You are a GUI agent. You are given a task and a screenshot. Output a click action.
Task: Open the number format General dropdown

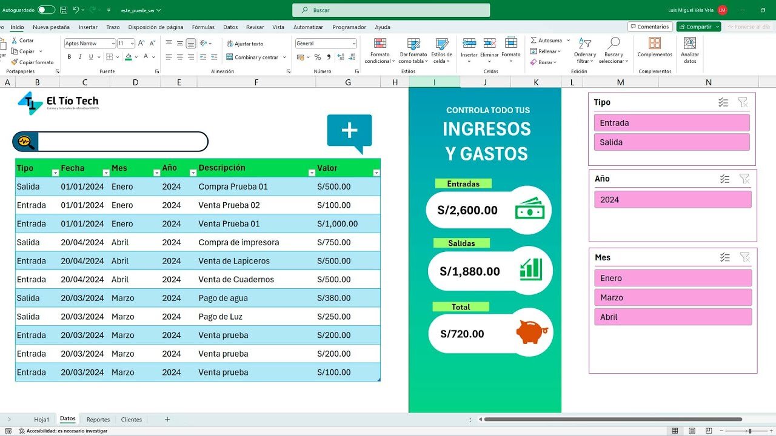click(354, 44)
